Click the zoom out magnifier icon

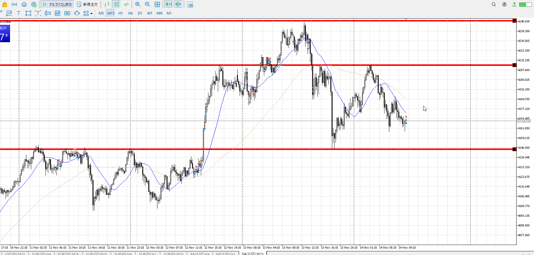pyautogui.click(x=147, y=5)
